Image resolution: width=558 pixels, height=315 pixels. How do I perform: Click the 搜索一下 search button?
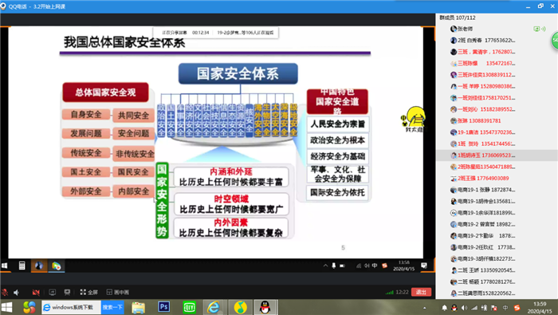pyautogui.click(x=112, y=307)
